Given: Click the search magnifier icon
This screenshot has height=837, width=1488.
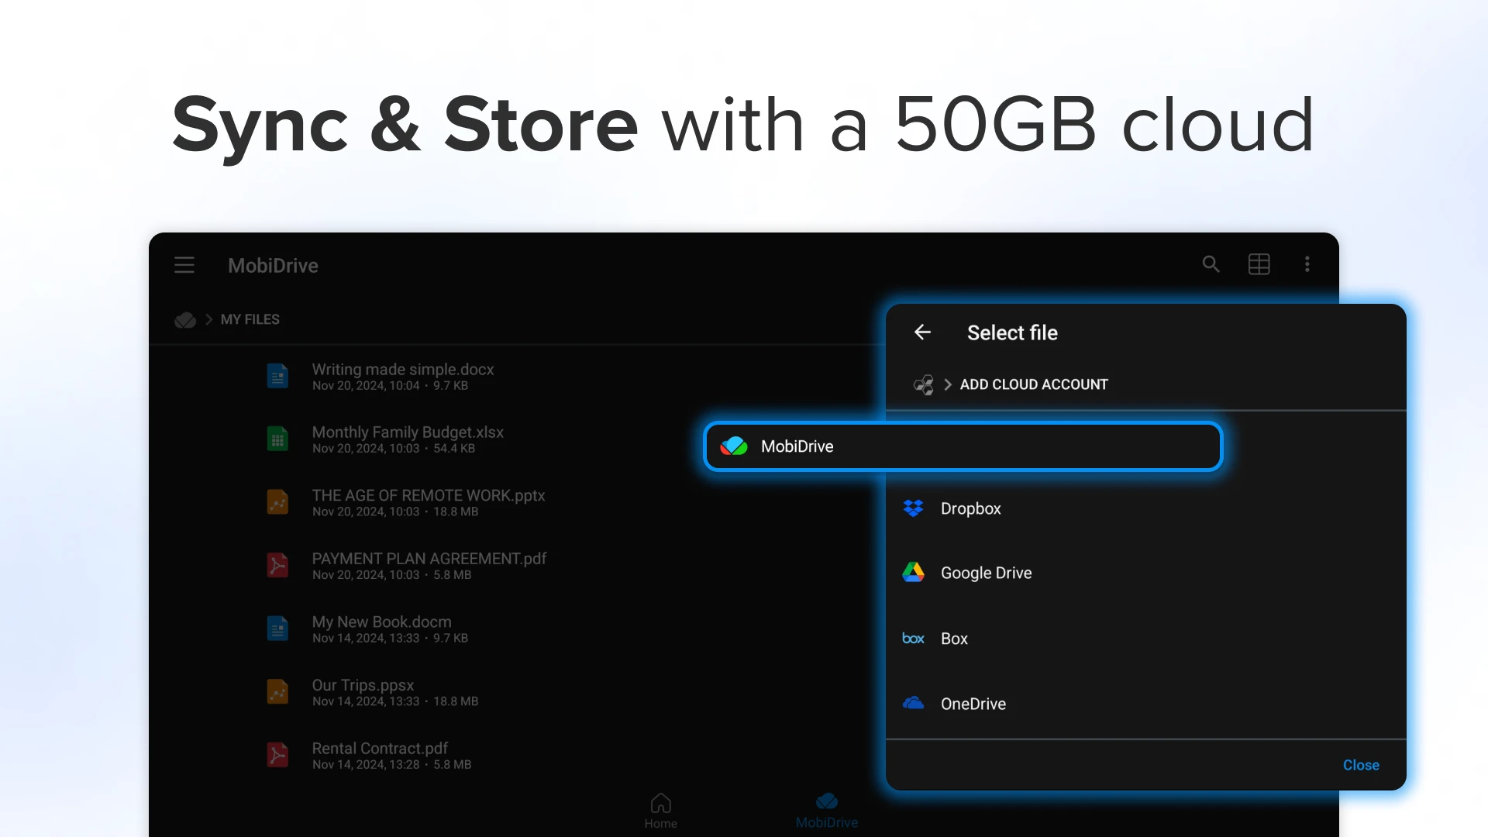Looking at the screenshot, I should click(x=1211, y=264).
